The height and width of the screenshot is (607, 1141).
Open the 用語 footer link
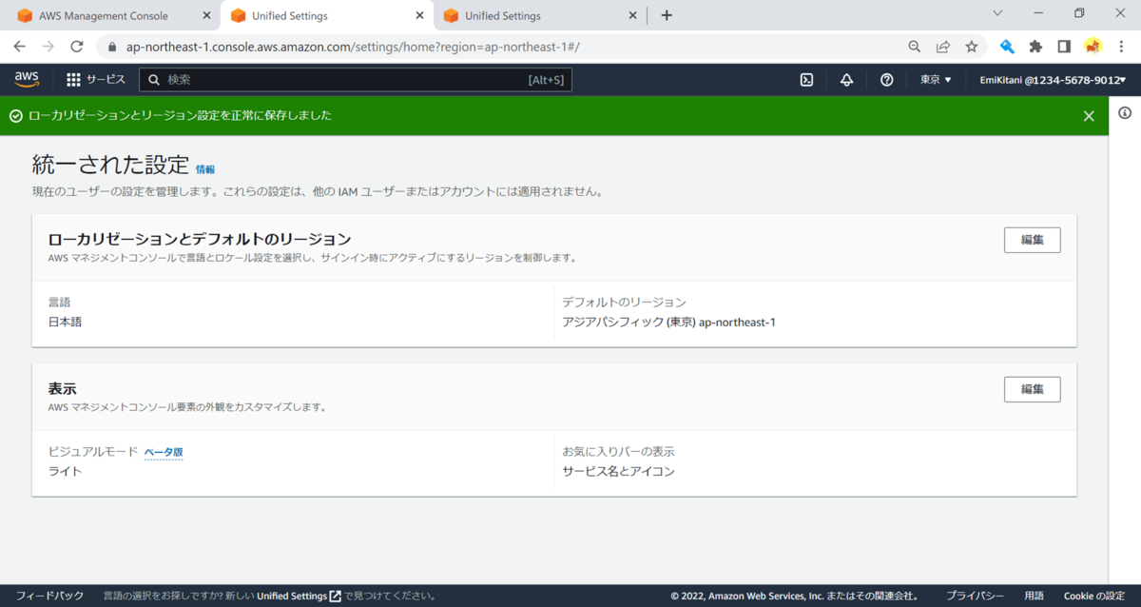(x=1034, y=596)
